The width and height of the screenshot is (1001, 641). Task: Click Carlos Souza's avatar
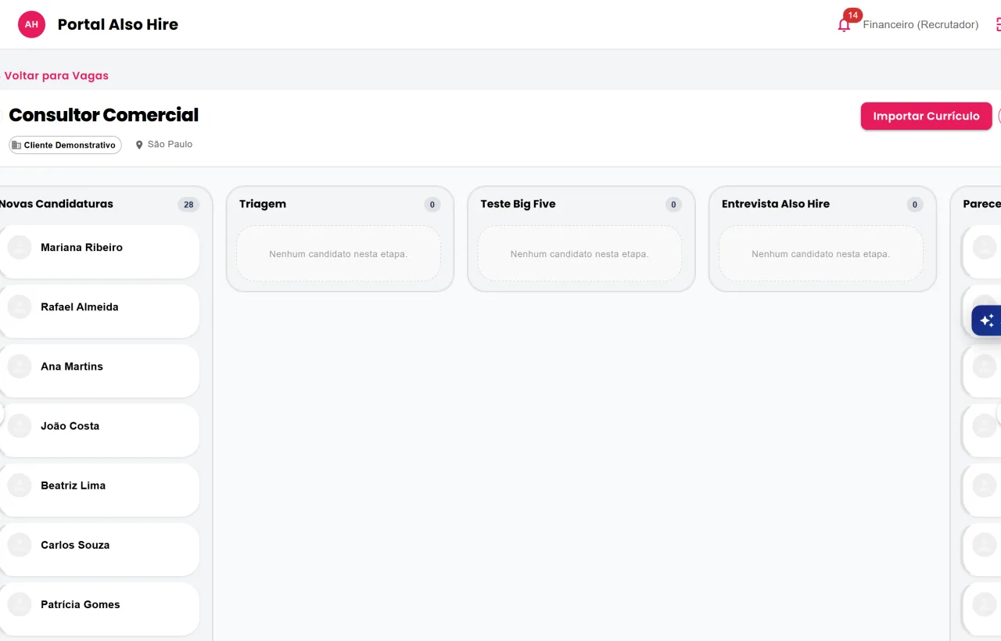(20, 545)
